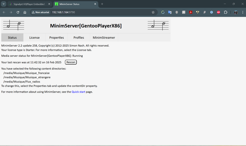246x146 pixels.
Task: Click the gray M extension icon
Action: click(184, 12)
